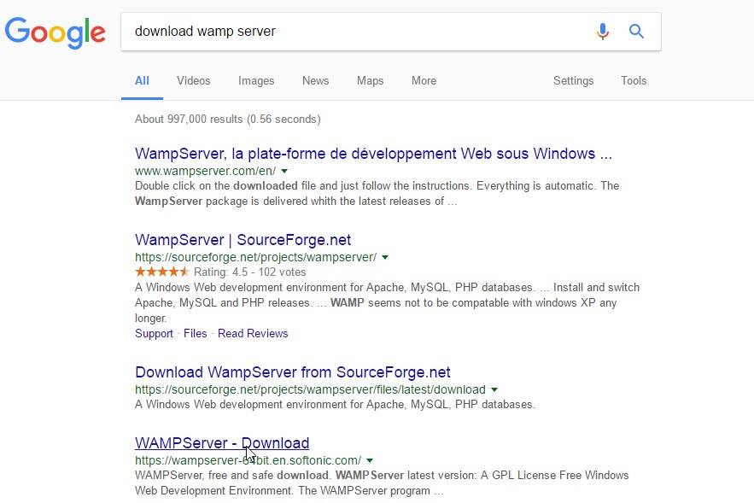The height and width of the screenshot is (503, 754).
Task: Click the blue magnifying glass search icon
Action: coord(636,32)
